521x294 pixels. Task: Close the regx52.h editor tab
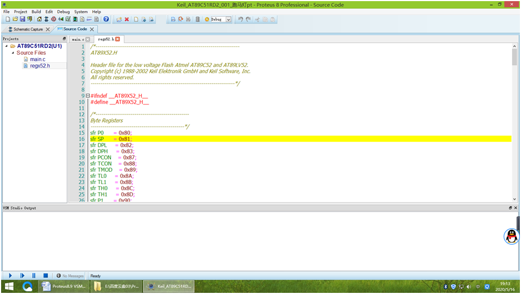(x=118, y=39)
